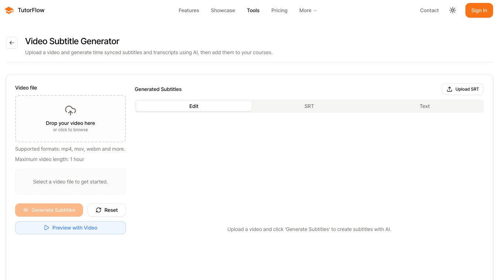Switch to the Text tab

424,106
